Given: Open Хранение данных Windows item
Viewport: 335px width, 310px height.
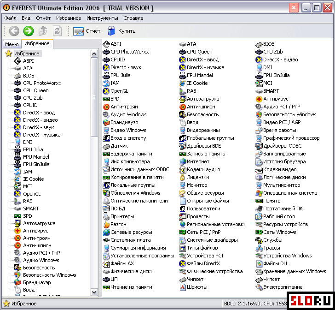Looking at the screenshot, I should (x=291, y=272).
